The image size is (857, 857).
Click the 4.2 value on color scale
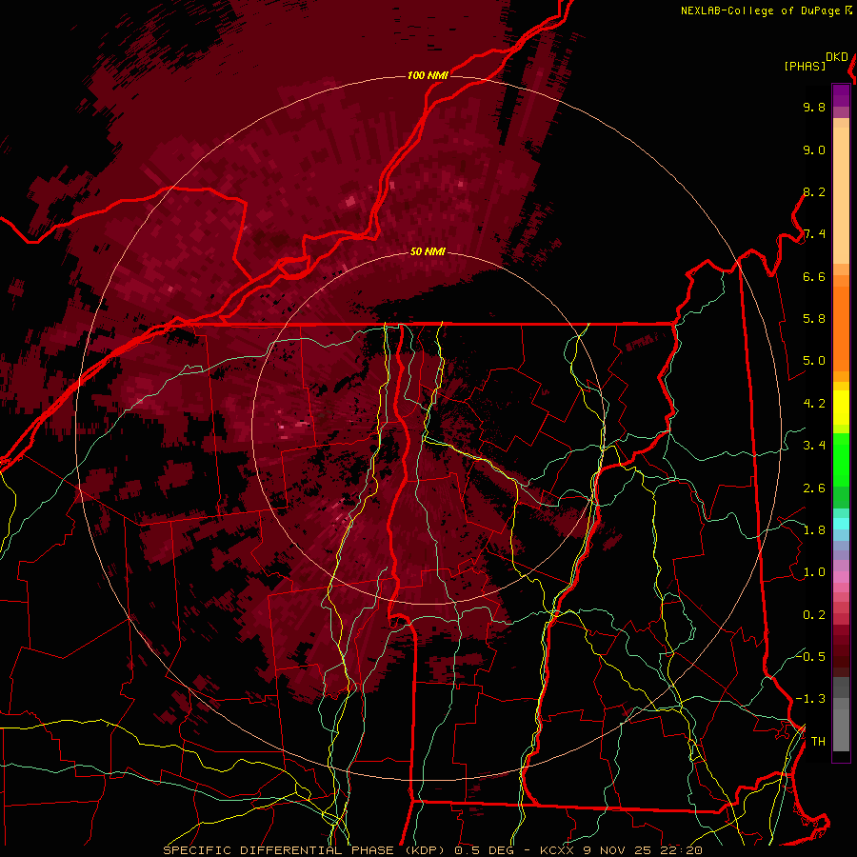pos(814,404)
